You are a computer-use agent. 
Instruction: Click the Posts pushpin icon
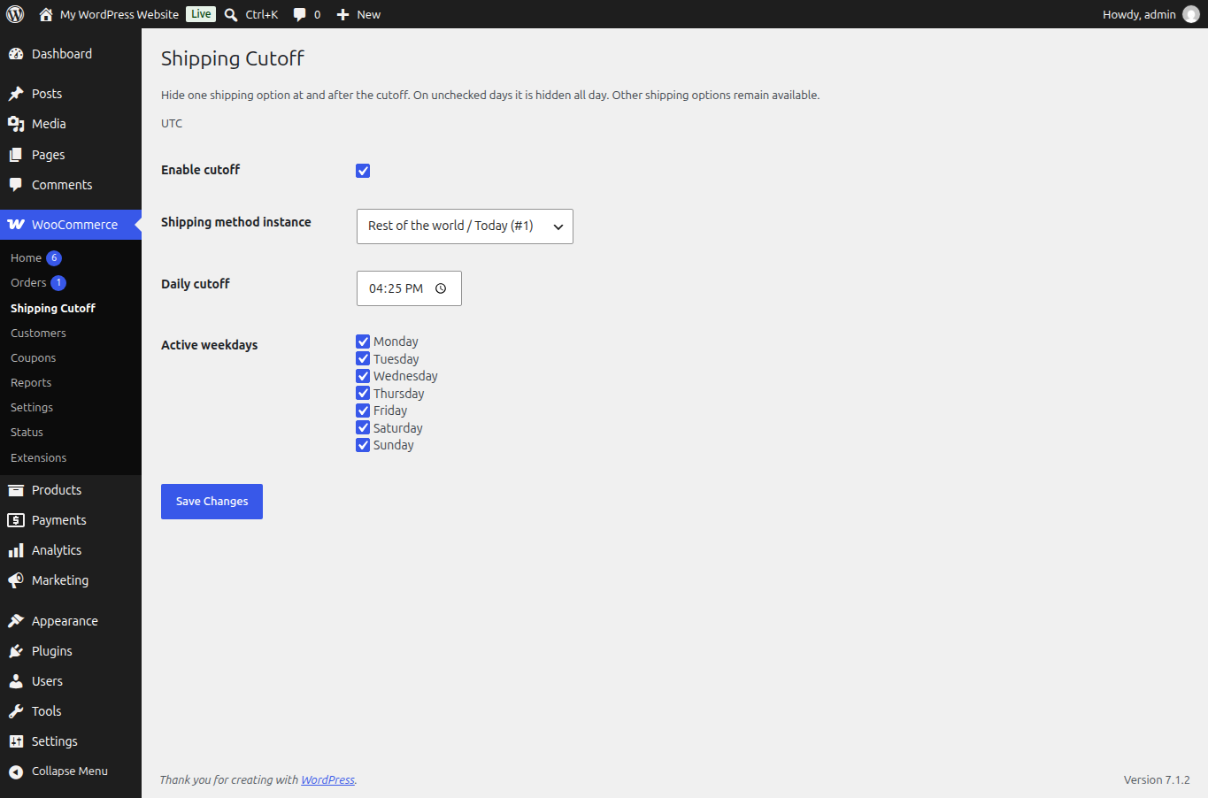[x=16, y=94]
